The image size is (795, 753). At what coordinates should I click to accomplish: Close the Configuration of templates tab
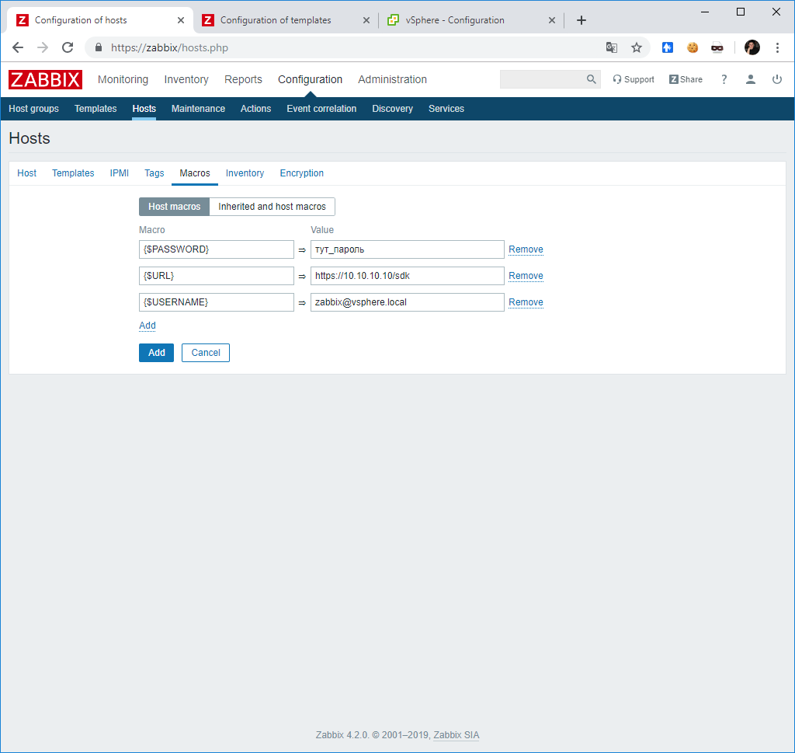tap(366, 20)
